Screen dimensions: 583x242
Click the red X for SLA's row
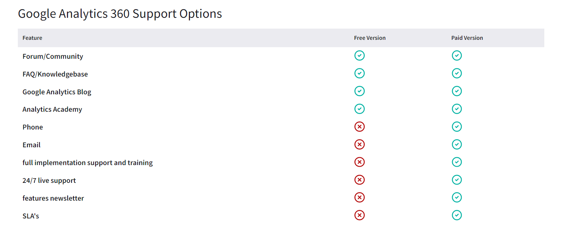[x=359, y=215]
